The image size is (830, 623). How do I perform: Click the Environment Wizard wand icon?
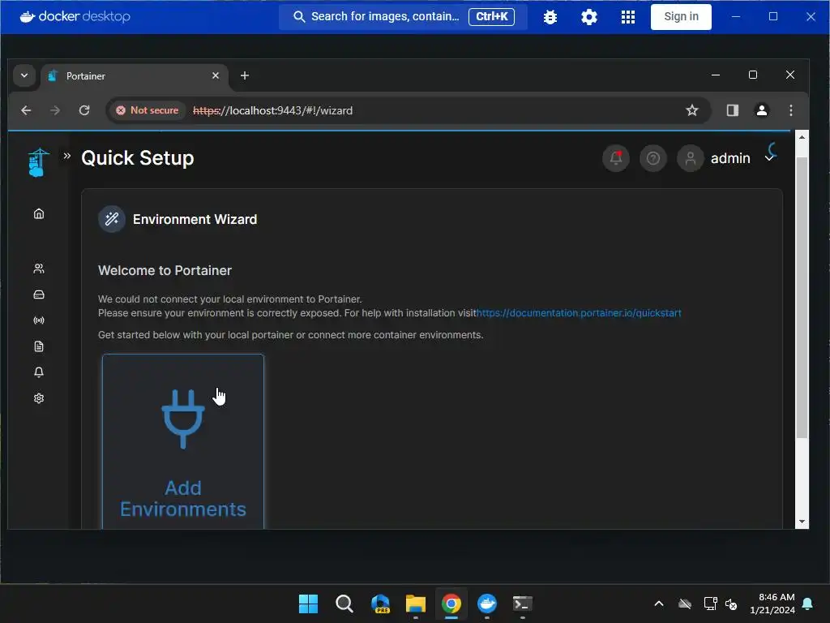112,219
